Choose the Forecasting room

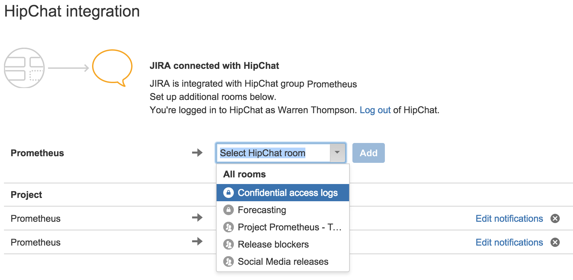click(x=283, y=210)
